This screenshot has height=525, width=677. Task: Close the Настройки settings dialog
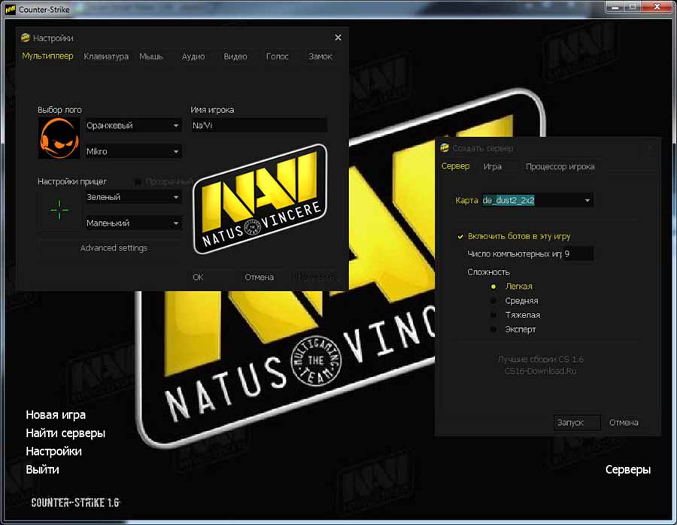coord(338,38)
